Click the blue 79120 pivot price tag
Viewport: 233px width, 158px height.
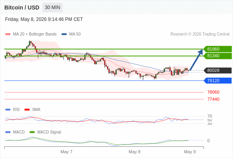click(x=218, y=81)
